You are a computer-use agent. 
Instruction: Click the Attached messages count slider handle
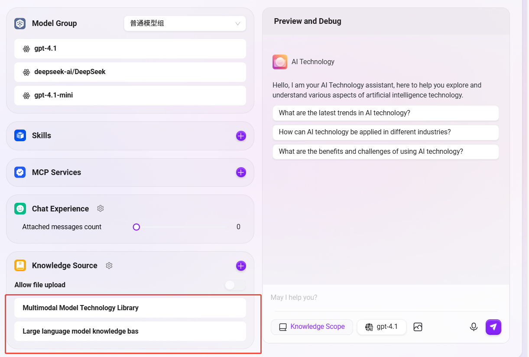136,227
